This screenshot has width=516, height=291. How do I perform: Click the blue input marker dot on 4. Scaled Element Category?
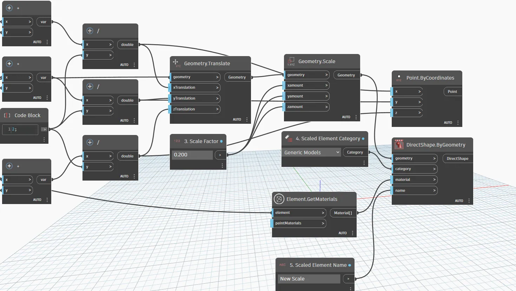coord(363,139)
